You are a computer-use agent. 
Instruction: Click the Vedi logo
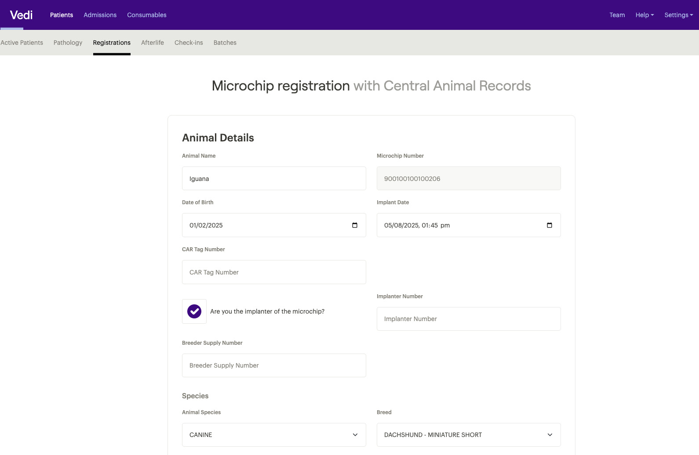point(21,15)
